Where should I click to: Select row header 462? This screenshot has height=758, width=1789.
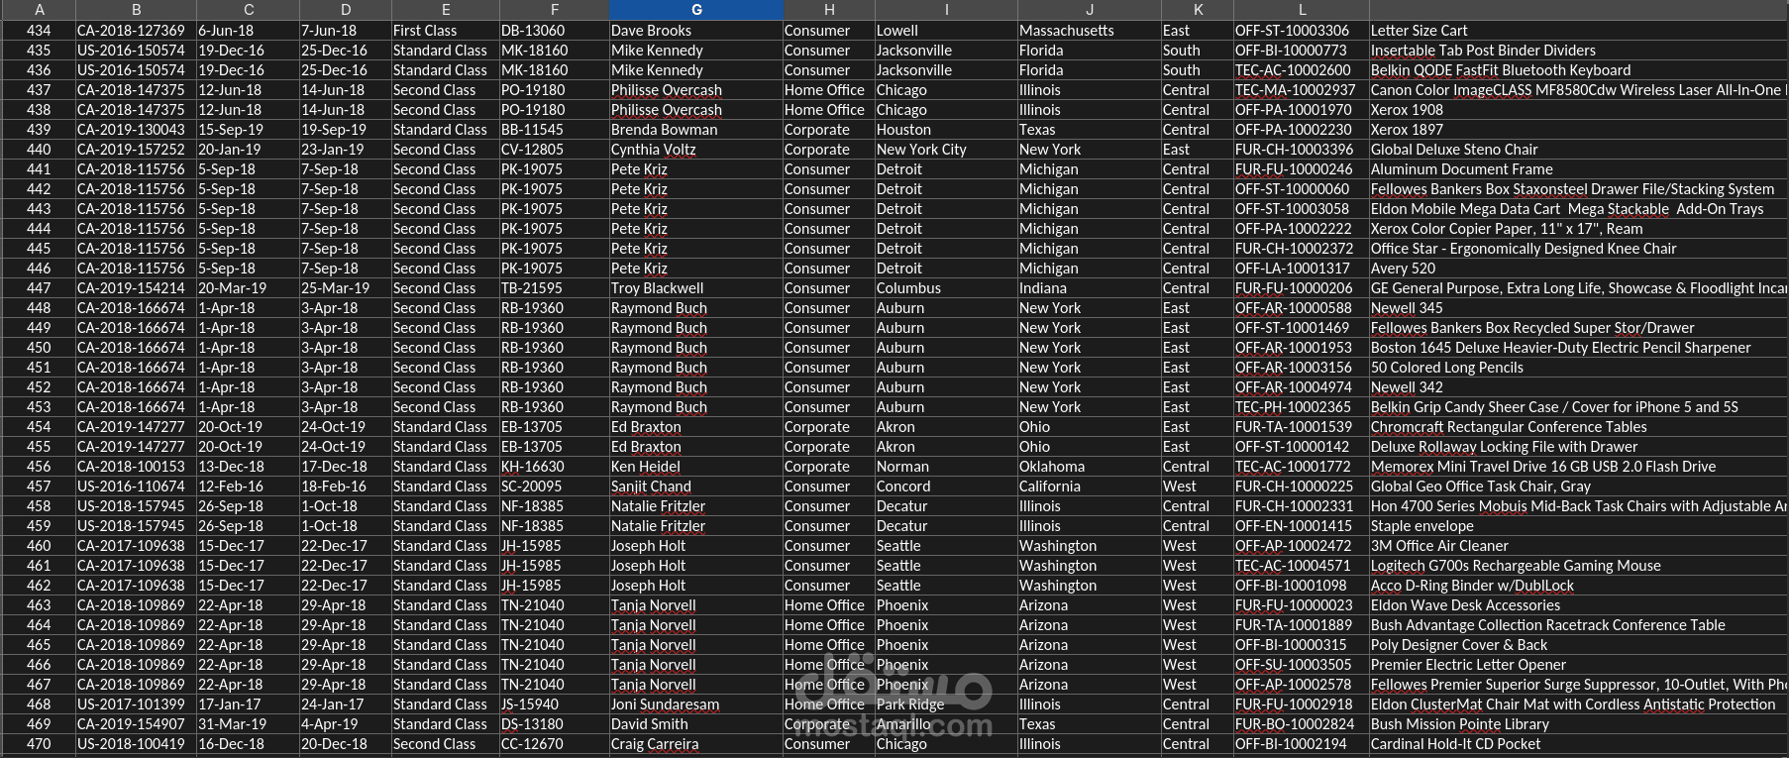click(x=39, y=586)
